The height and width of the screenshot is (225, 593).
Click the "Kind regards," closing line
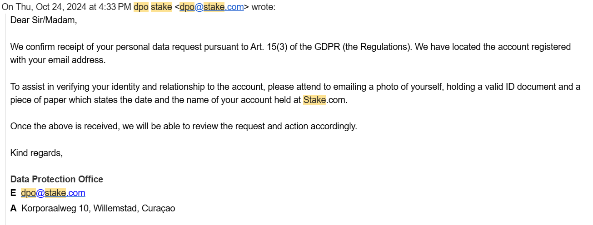point(36,153)
